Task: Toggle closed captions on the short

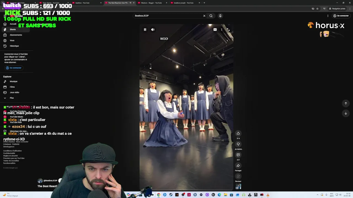Action: tap(215, 29)
